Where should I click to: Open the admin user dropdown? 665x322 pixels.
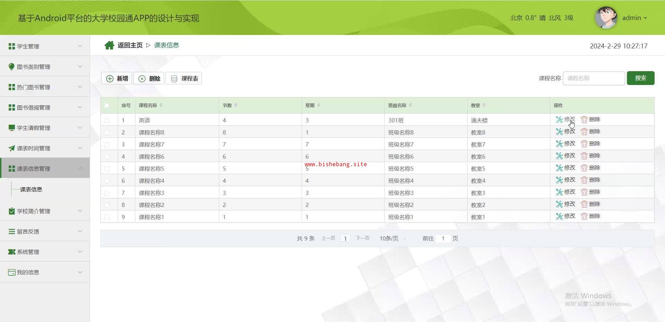pyautogui.click(x=635, y=18)
